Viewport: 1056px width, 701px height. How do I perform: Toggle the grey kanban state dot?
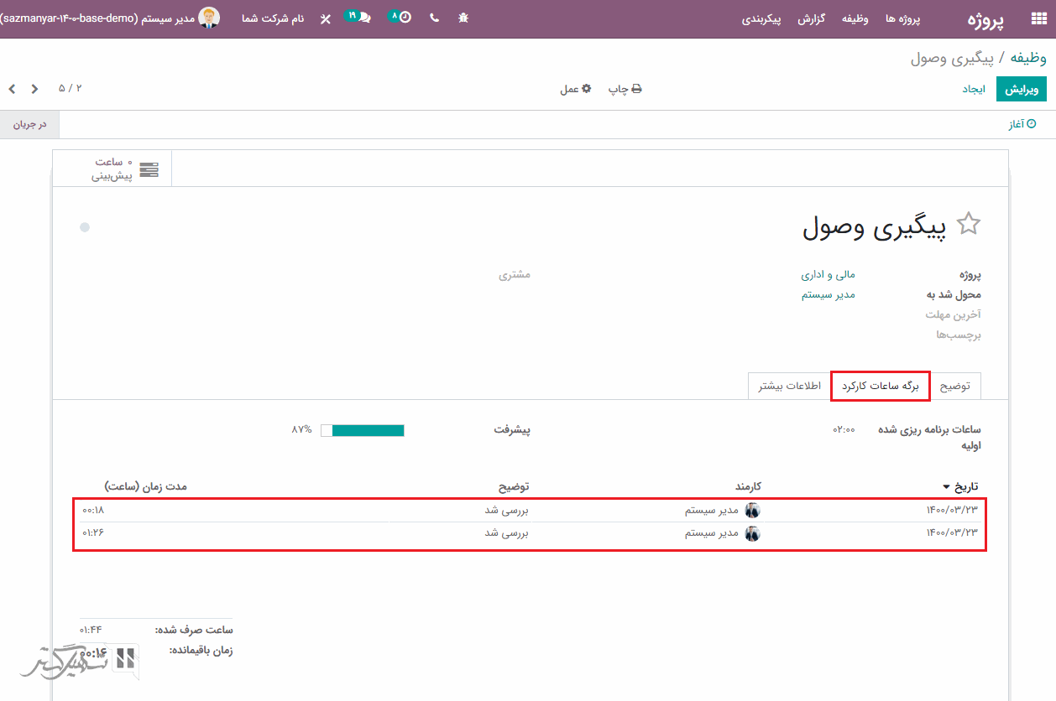[85, 227]
